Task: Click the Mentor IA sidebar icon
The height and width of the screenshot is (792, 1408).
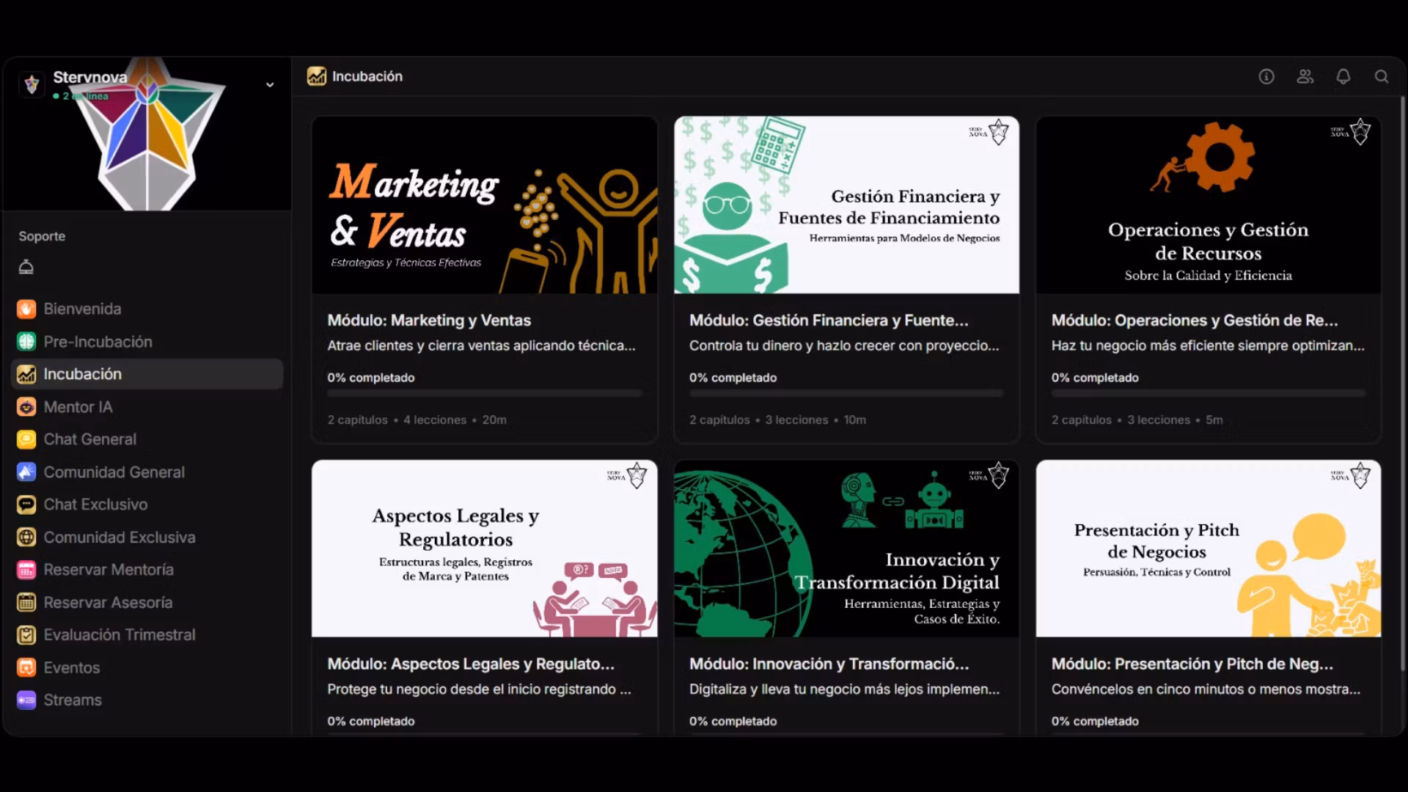Action: (x=26, y=407)
